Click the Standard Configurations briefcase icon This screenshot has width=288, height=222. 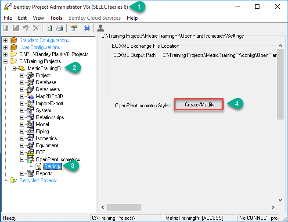[x=14, y=40]
